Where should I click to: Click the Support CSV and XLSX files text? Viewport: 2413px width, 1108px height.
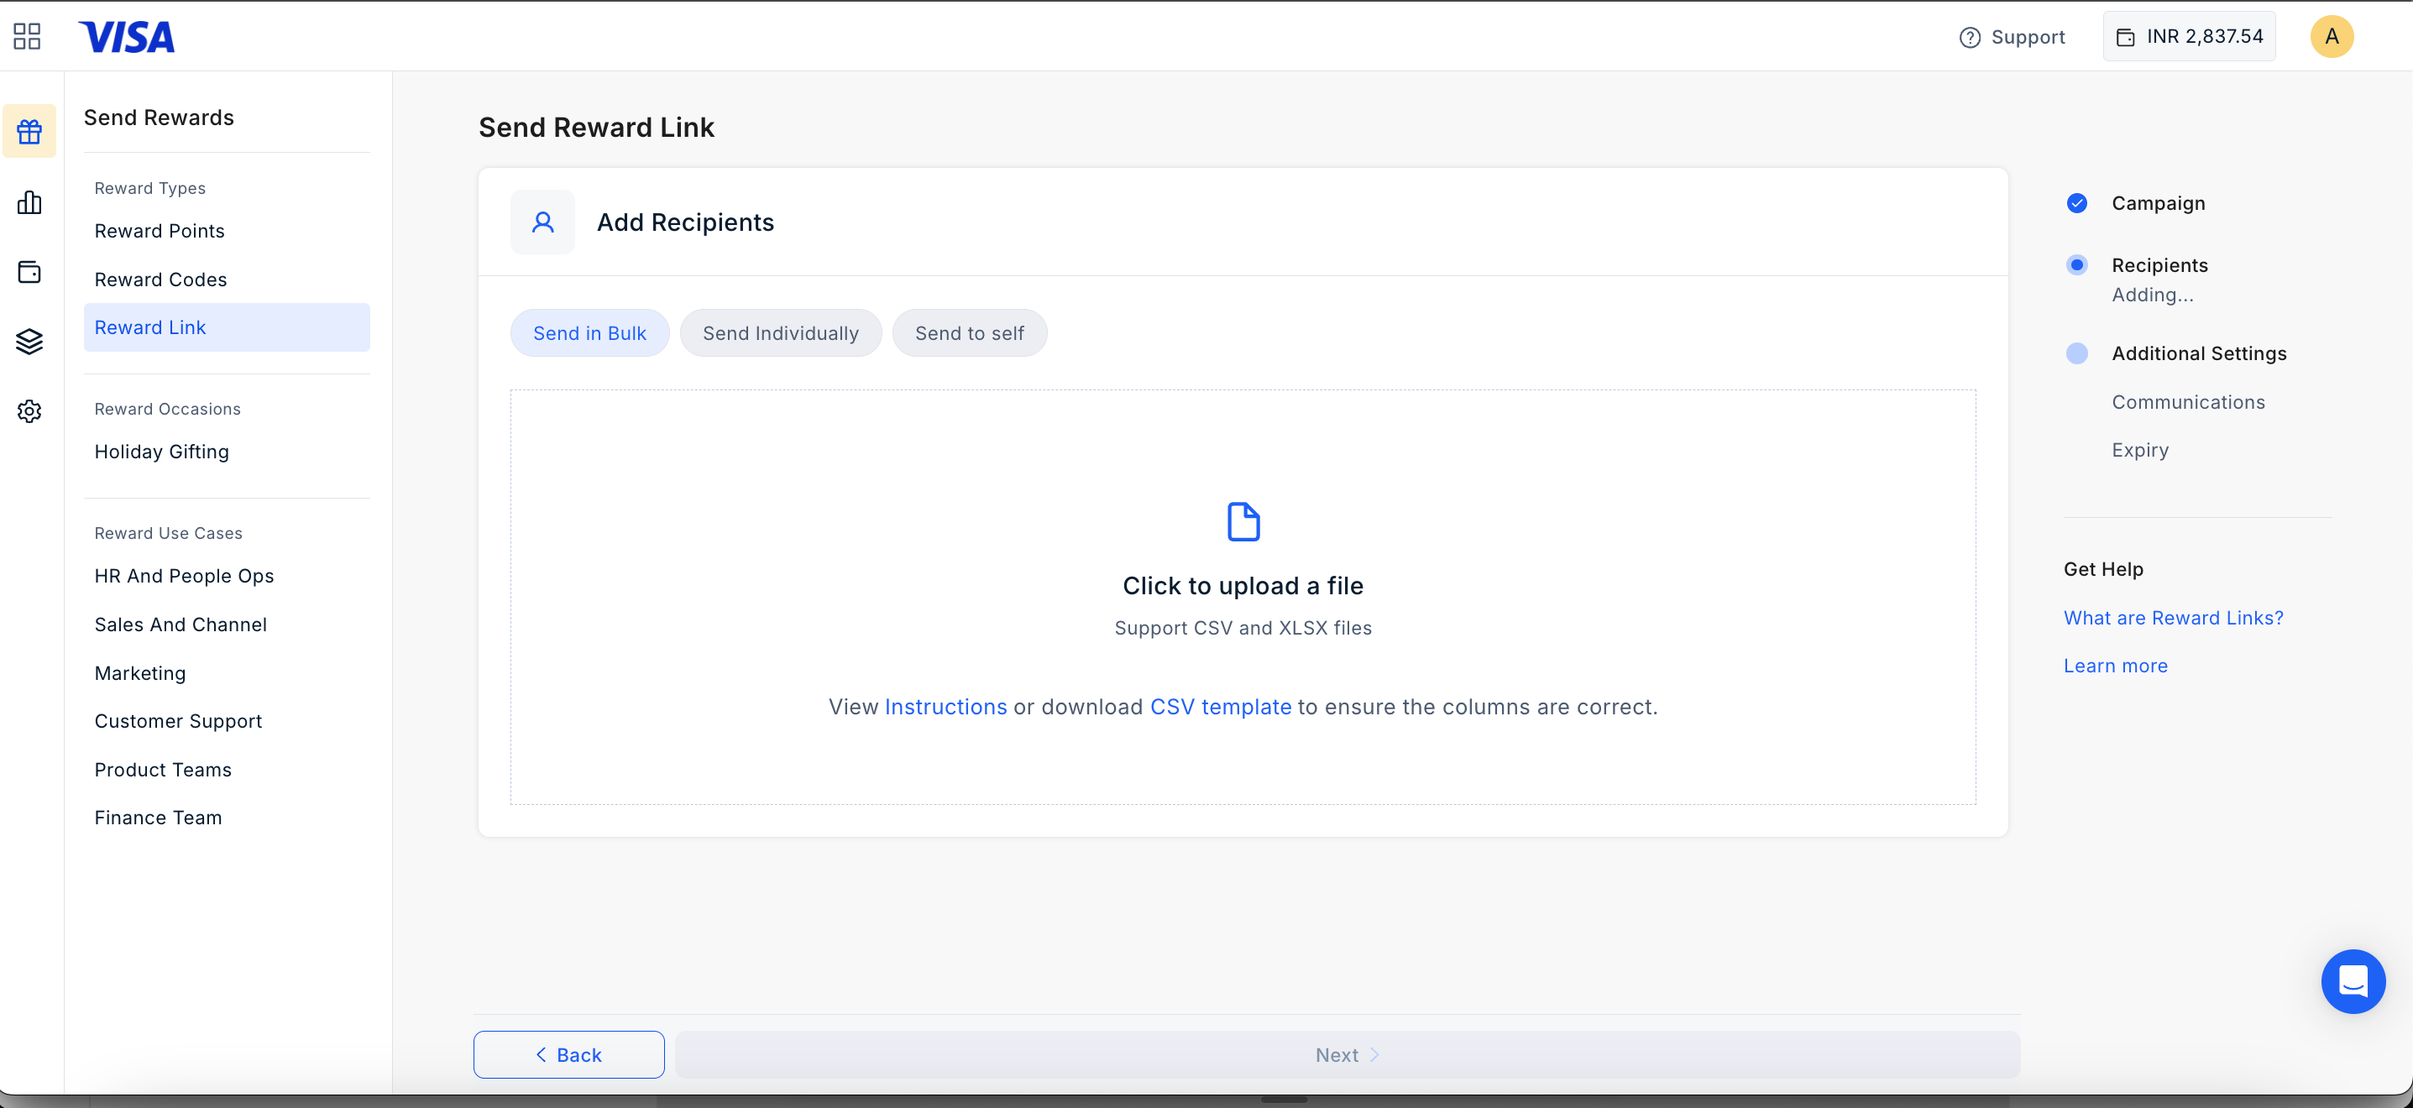pos(1242,628)
